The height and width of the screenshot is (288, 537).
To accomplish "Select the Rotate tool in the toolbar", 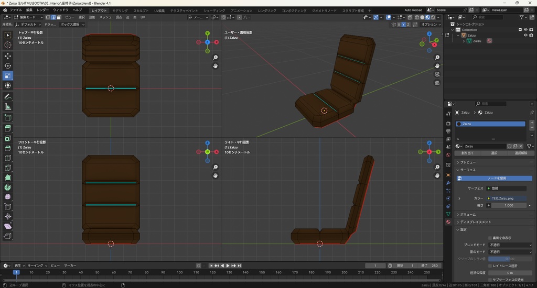I will (x=8, y=66).
